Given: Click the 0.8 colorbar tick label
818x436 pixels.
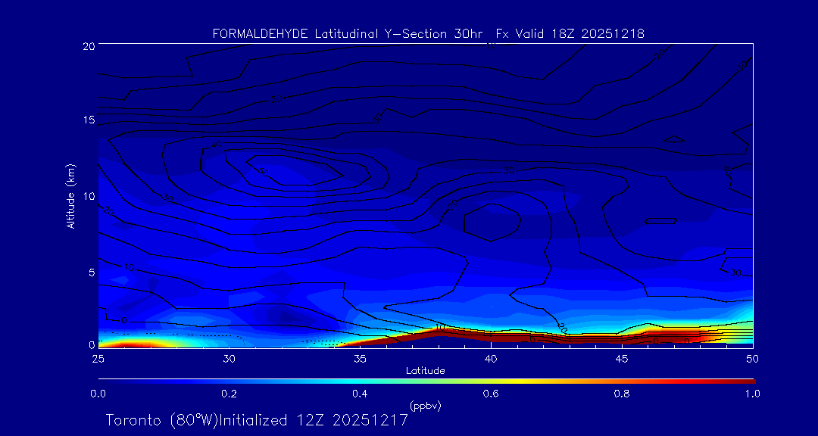Looking at the screenshot, I should tap(622, 394).
